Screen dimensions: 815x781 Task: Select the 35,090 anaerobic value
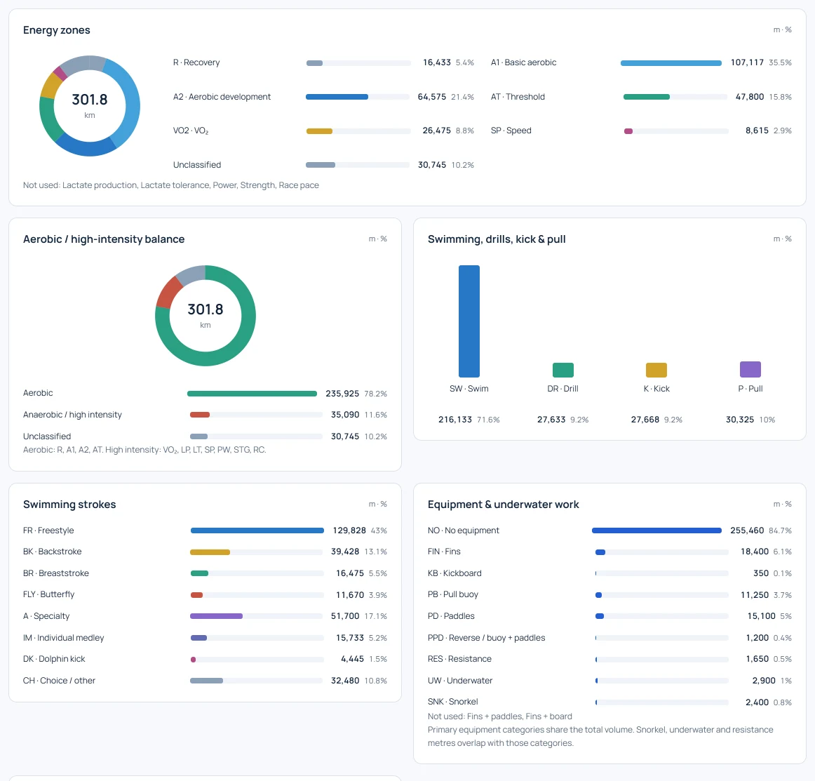(x=345, y=415)
